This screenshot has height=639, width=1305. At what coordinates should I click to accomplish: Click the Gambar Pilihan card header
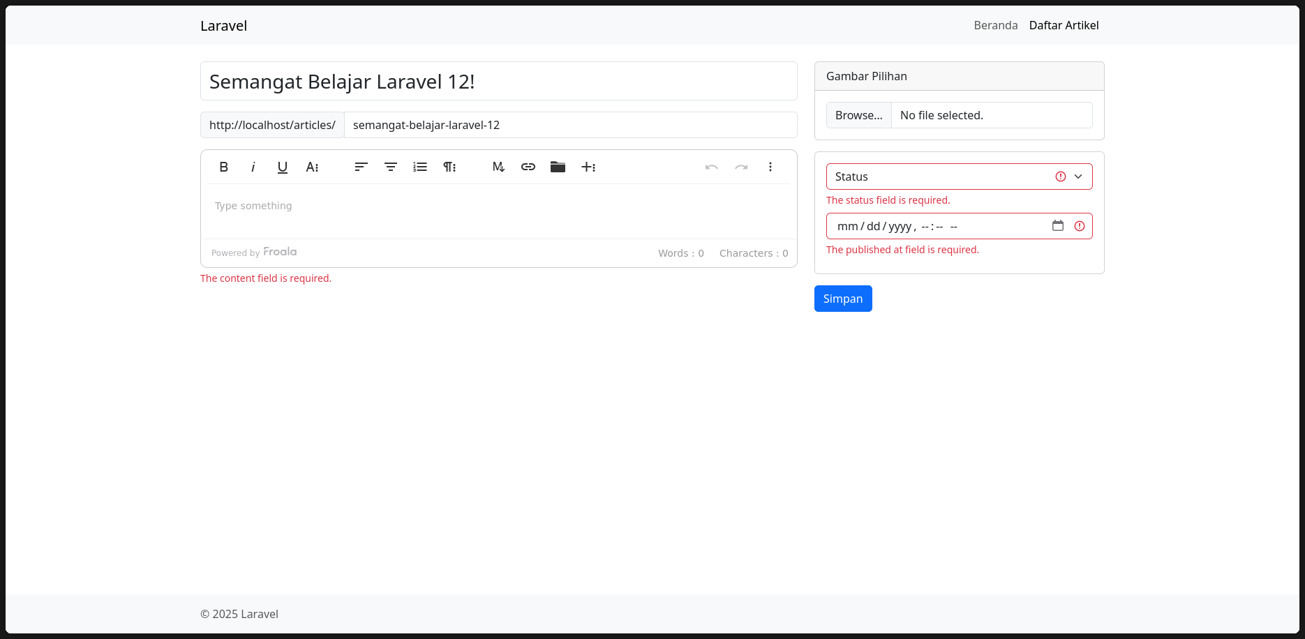[x=960, y=76]
